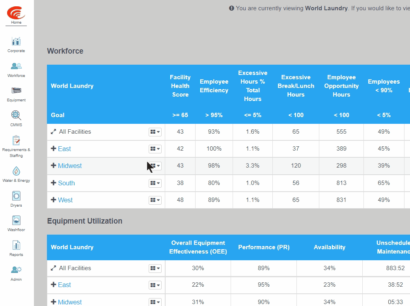The width and height of the screenshot is (410, 306).
Task: Click the Excessive Break/Lunch Hours header
Action: pos(296,86)
